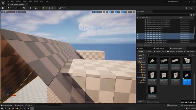
Task: Toggle surface snapping icon
Action: pos(107,12)
